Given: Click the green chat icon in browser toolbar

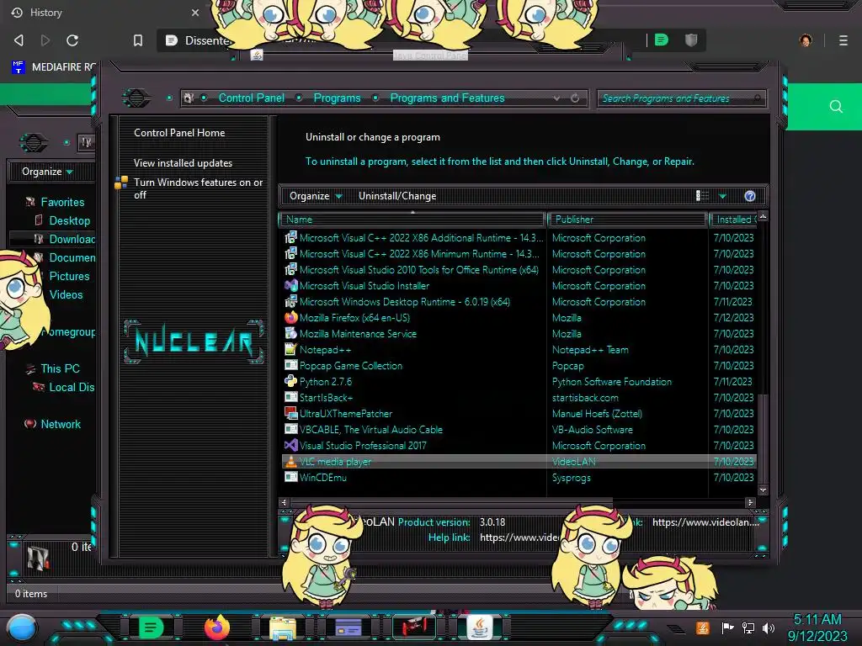Looking at the screenshot, I should pyautogui.click(x=662, y=40).
